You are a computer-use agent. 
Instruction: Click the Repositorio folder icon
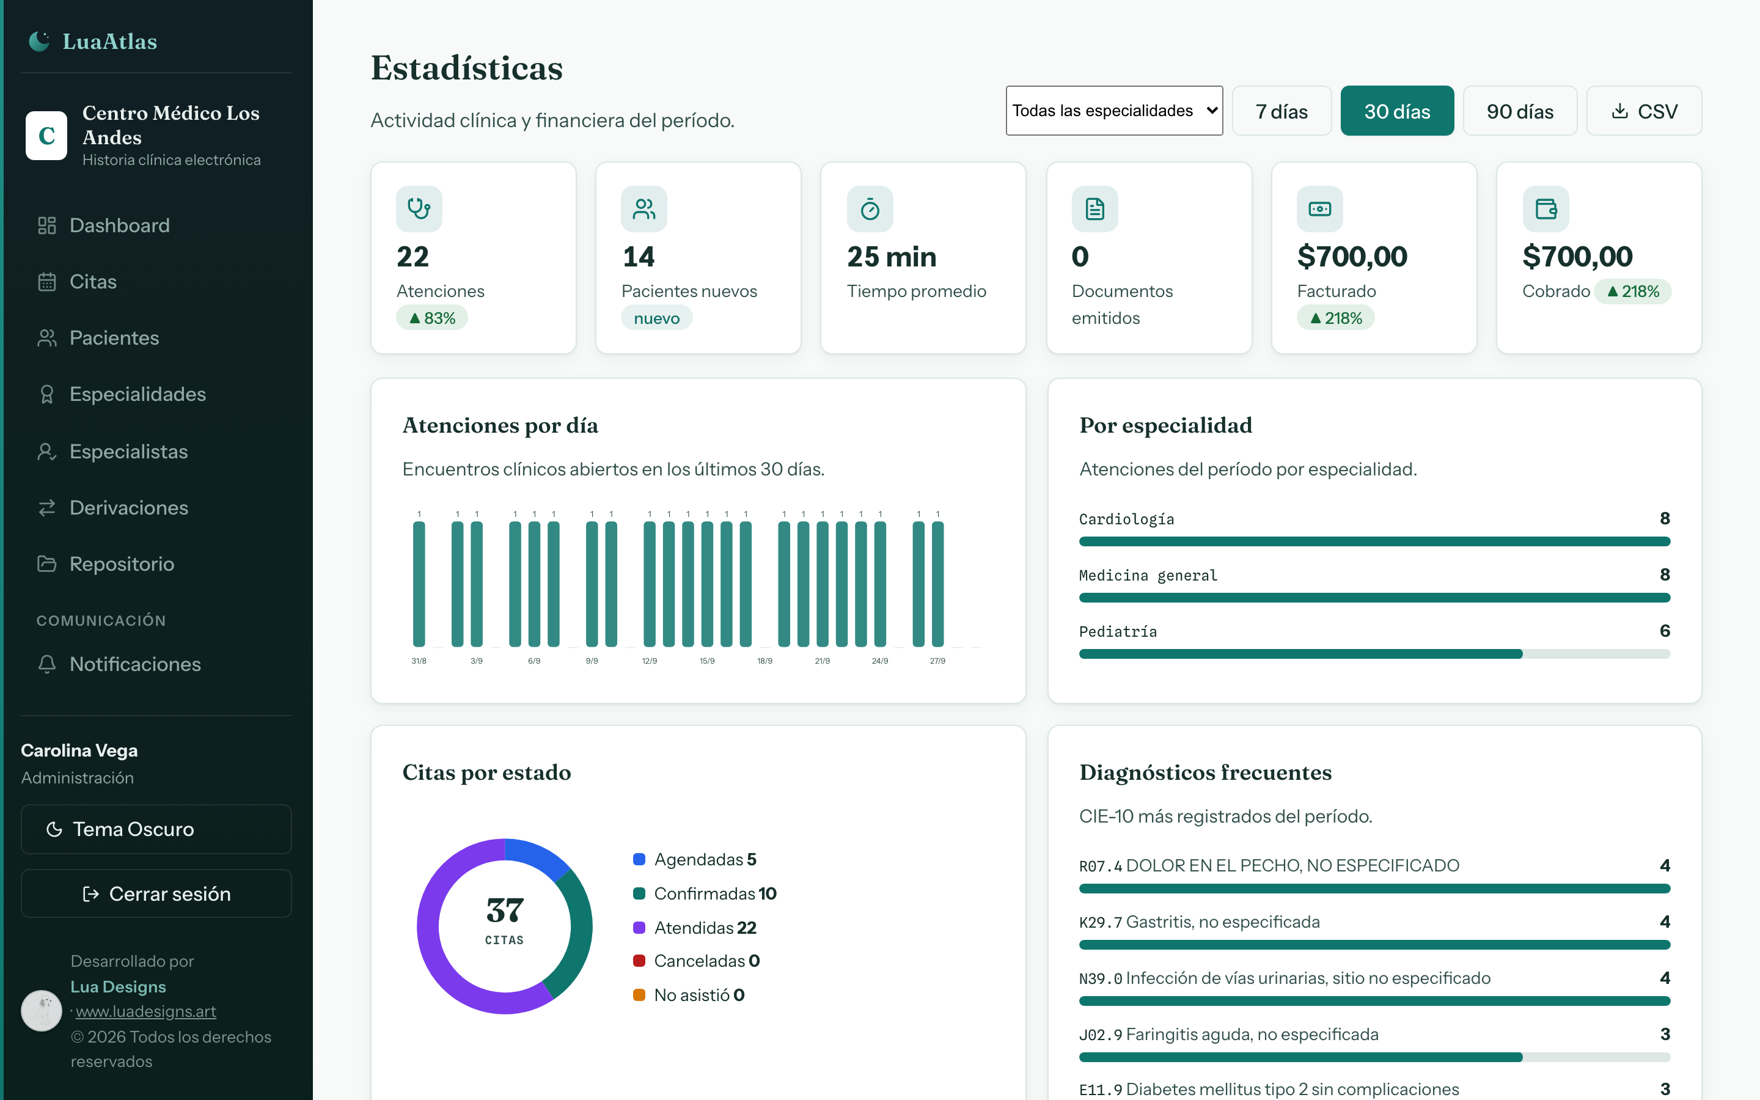pyautogui.click(x=47, y=564)
